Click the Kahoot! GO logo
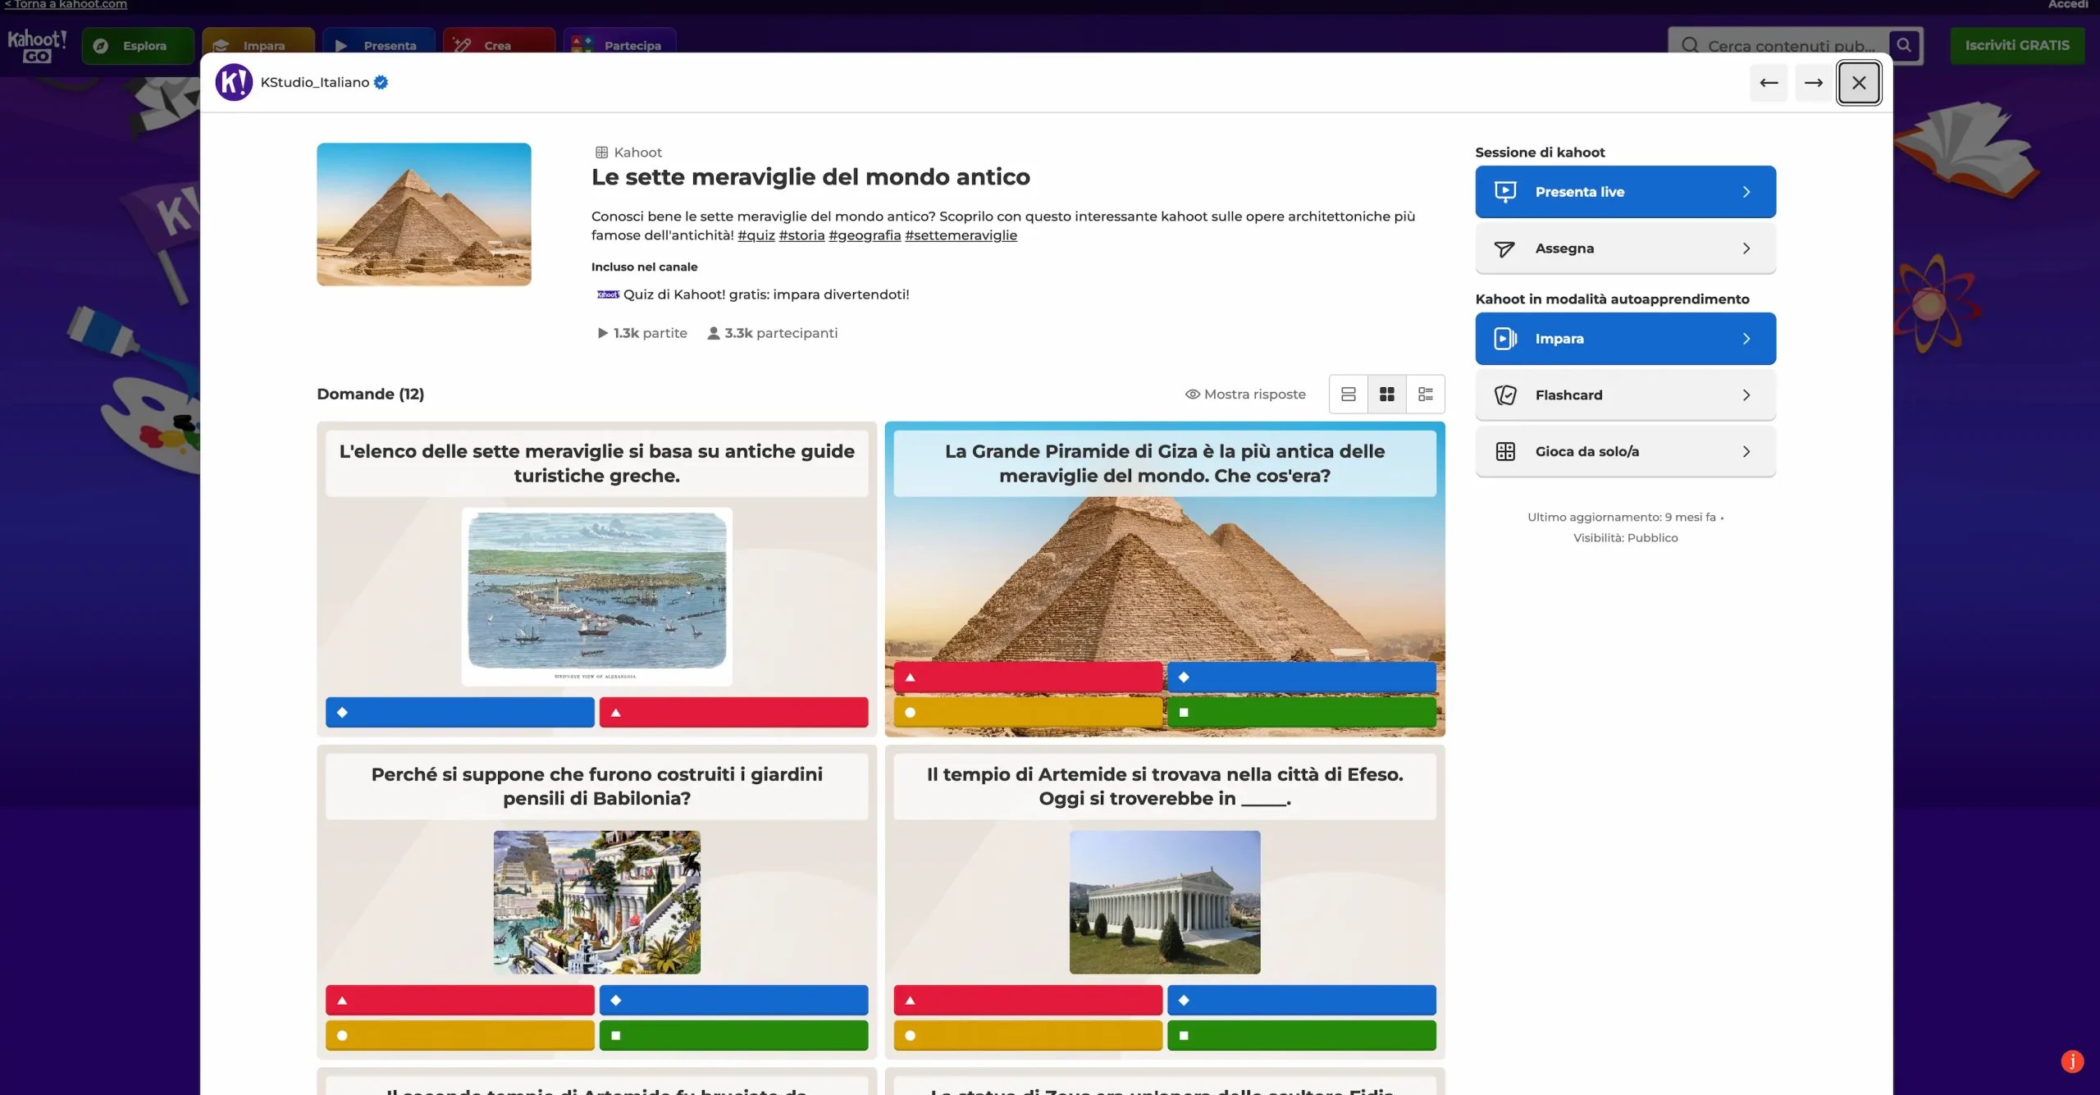This screenshot has width=2100, height=1095. click(37, 46)
